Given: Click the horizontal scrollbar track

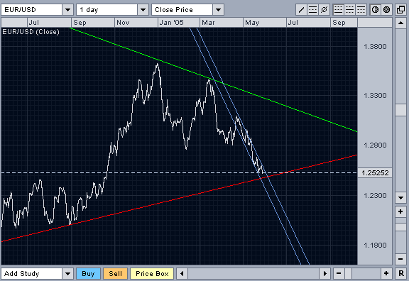Looking at the screenshot, I should pyautogui.click(x=253, y=274).
